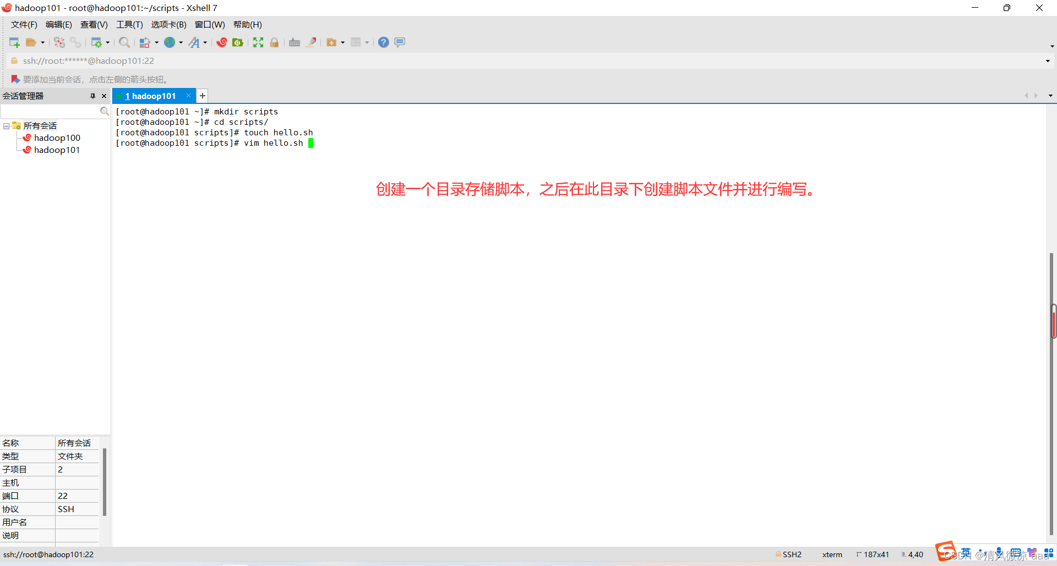The width and height of the screenshot is (1057, 566).
Task: Expand the color scheme dropdown arrow
Action: click(156, 42)
